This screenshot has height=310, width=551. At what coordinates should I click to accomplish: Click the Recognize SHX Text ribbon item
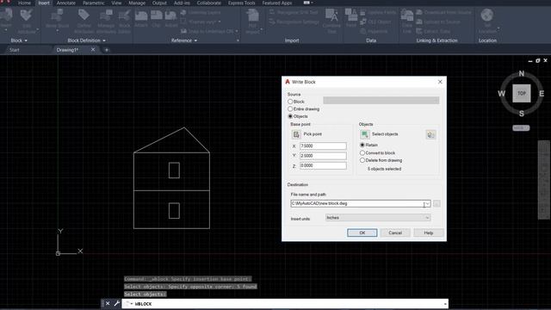[294, 12]
